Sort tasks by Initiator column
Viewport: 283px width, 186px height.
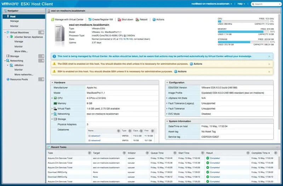tap(132, 153)
